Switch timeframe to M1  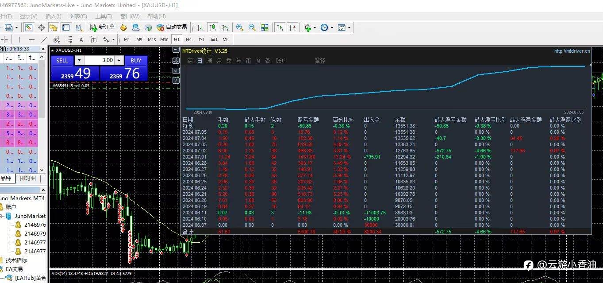coord(127,39)
